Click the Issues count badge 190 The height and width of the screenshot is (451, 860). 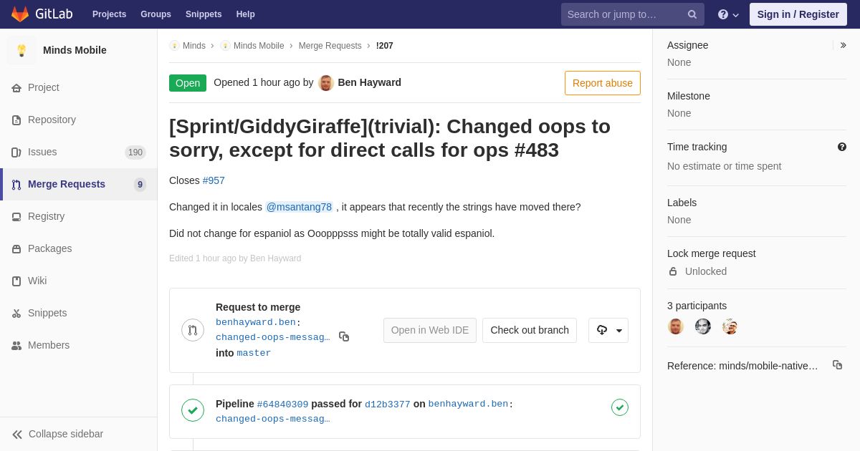click(x=135, y=152)
